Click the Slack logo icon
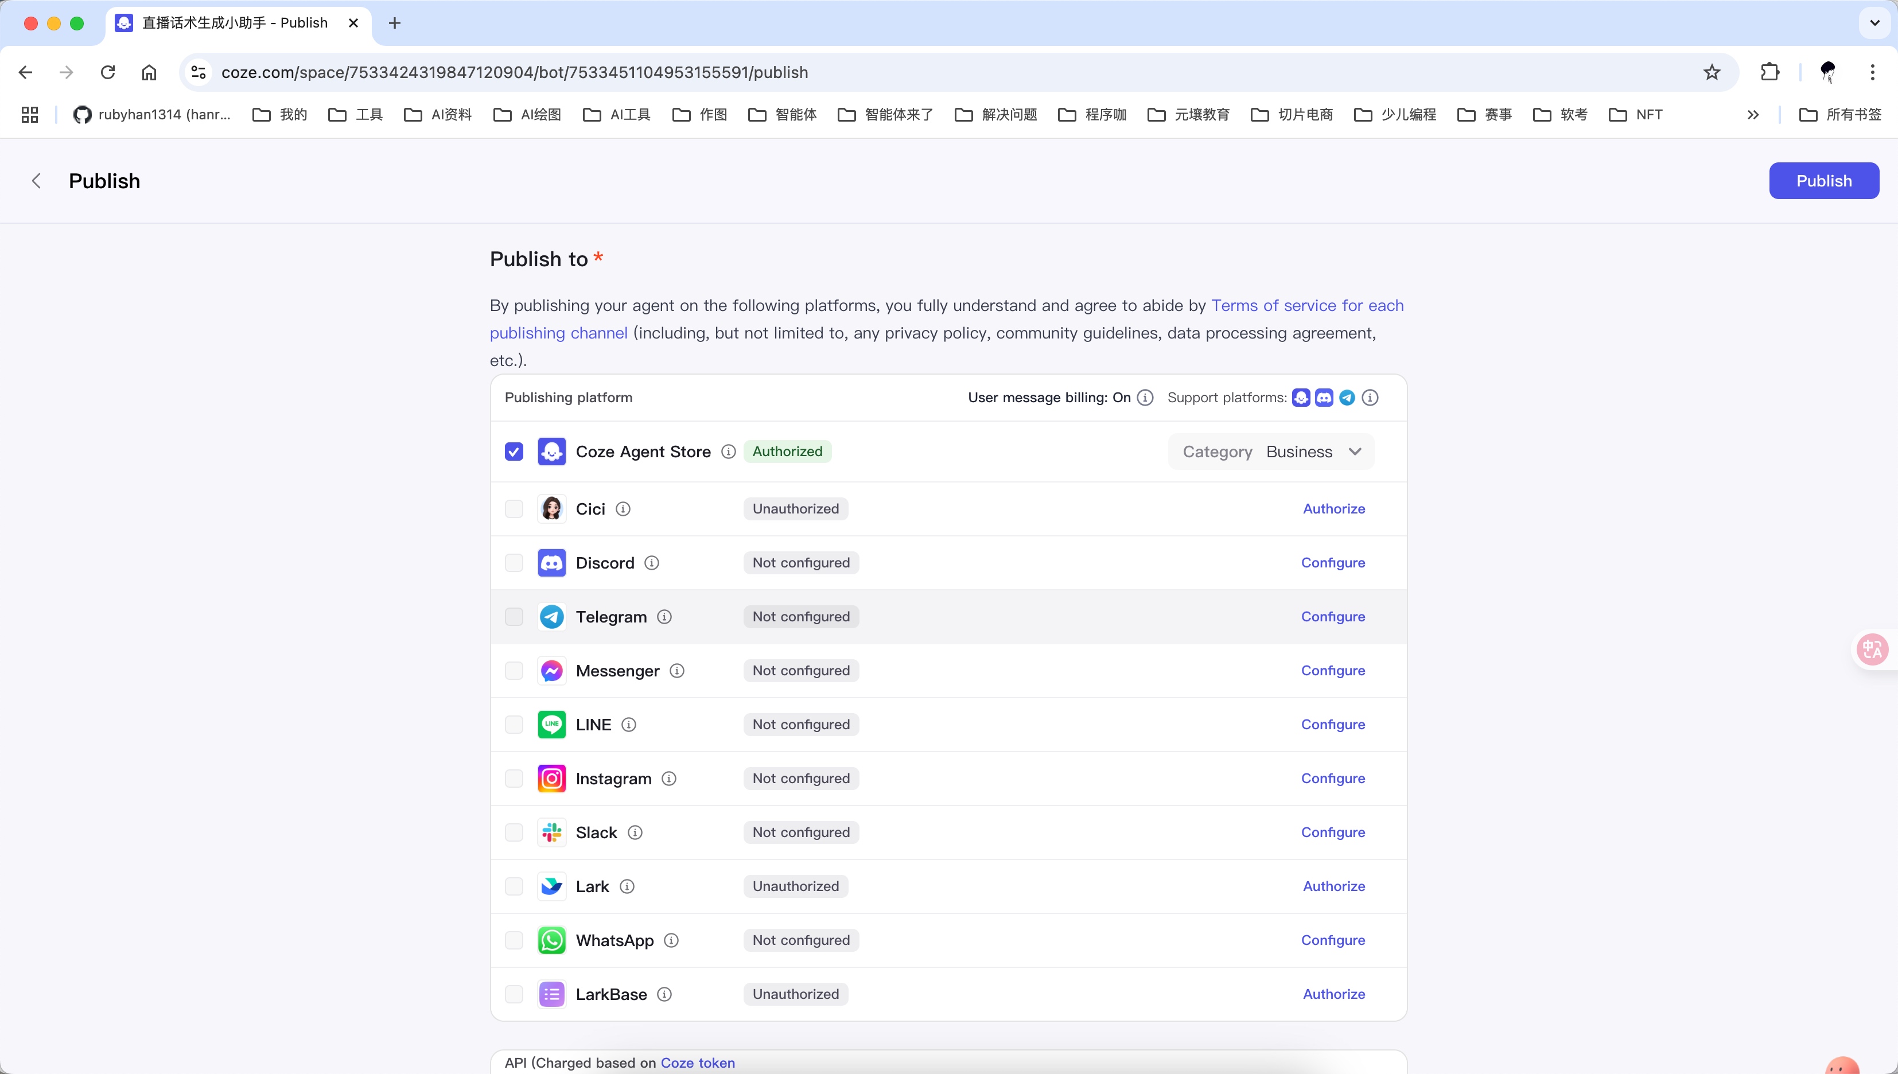Viewport: 1898px width, 1074px height. [x=551, y=833]
